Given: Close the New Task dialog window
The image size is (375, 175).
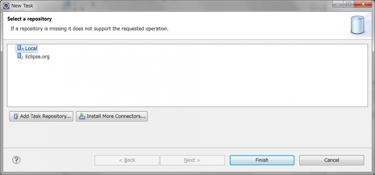Looking at the screenshot, I should point(362,4).
